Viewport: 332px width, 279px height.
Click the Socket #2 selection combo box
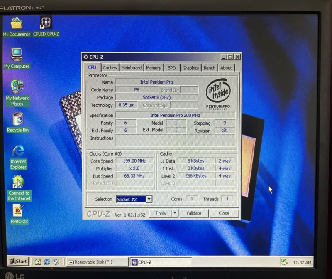pos(134,199)
